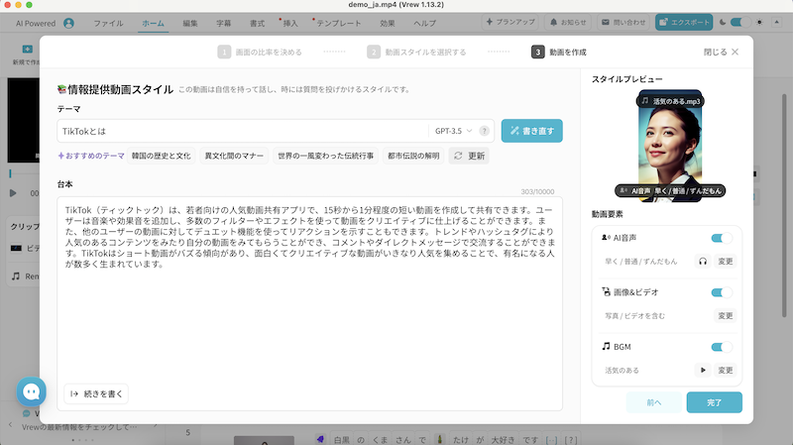Open the 字幕 menu
Image resolution: width=793 pixels, height=445 pixels.
point(224,23)
